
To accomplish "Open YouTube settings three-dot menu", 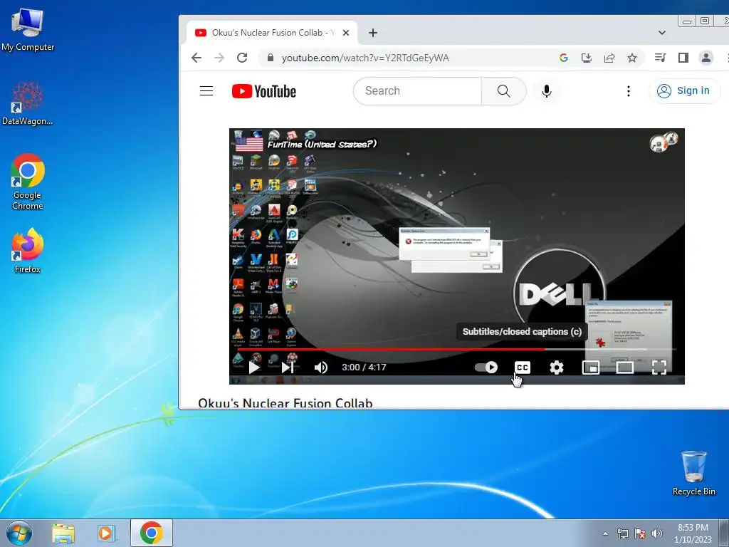I will 628,90.
